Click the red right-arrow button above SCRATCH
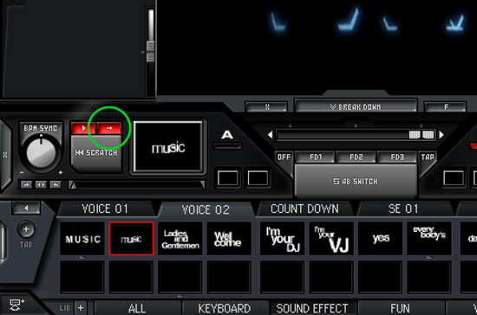The image size is (477, 315). (x=109, y=128)
